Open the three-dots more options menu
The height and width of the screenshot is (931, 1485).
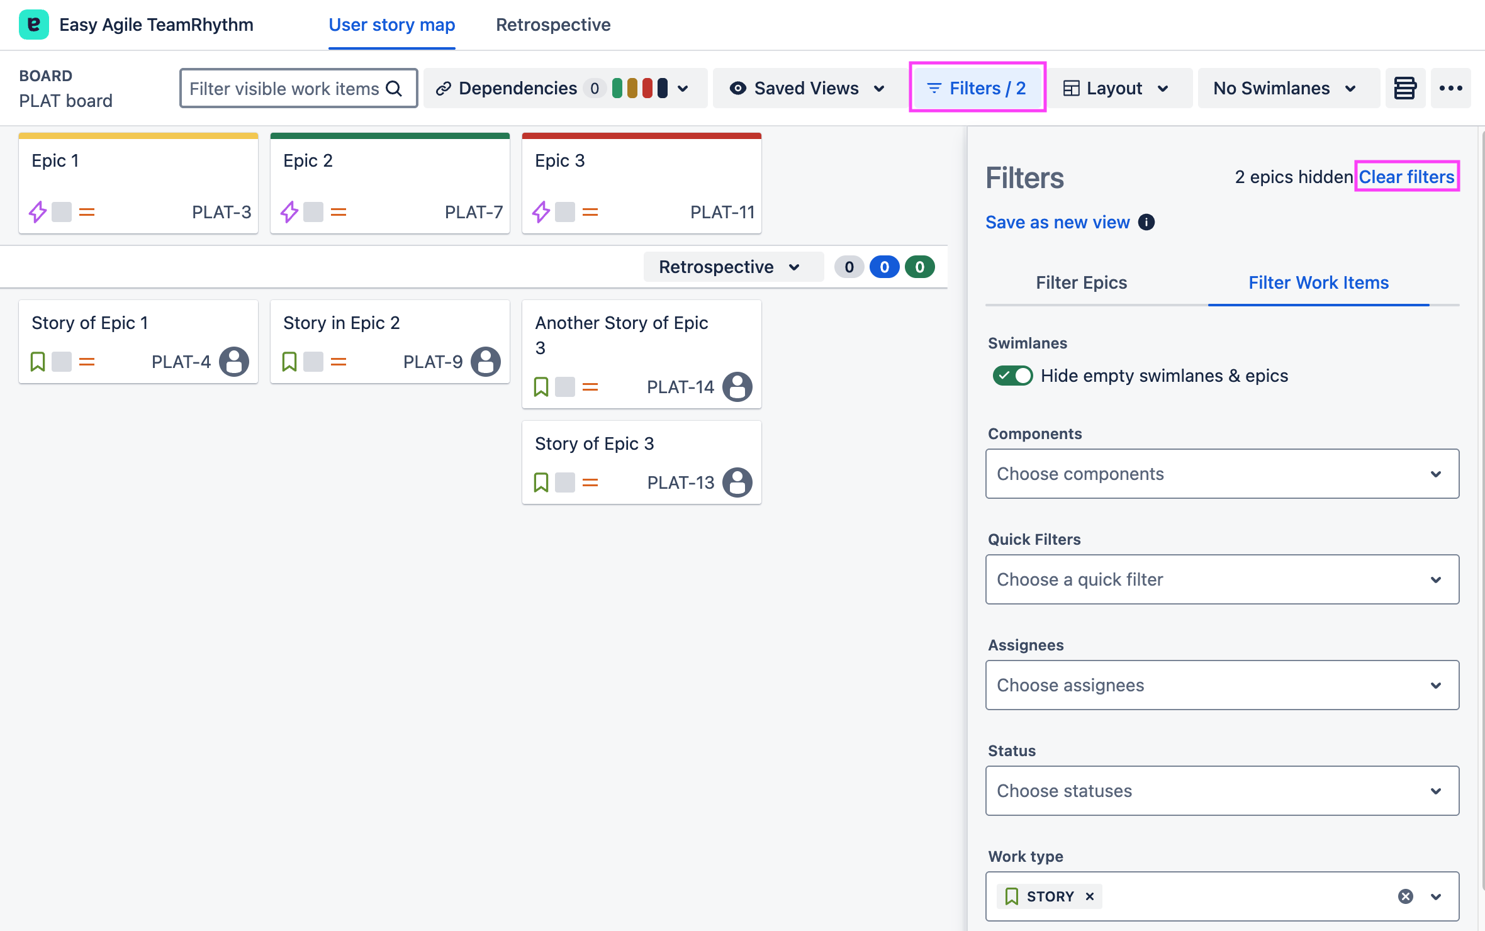[x=1450, y=88]
